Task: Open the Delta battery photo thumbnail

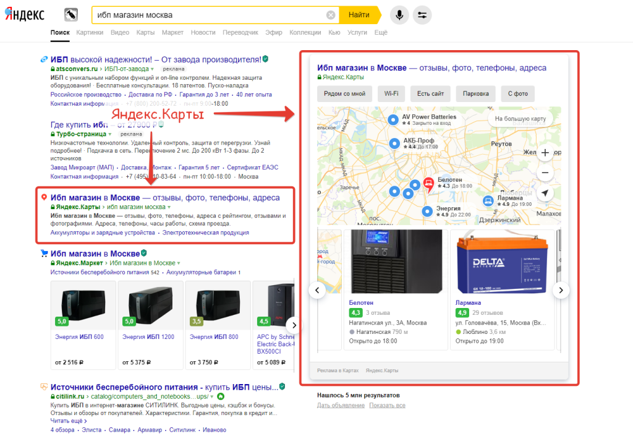Action: (503, 262)
